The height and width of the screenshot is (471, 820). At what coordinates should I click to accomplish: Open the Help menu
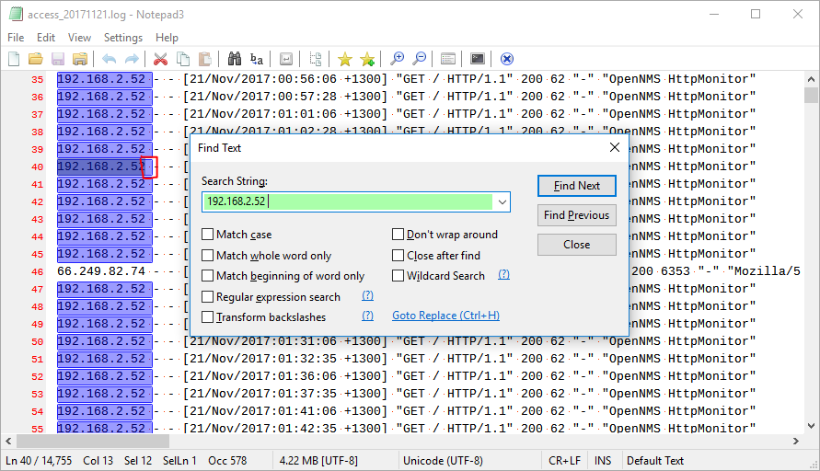(167, 38)
